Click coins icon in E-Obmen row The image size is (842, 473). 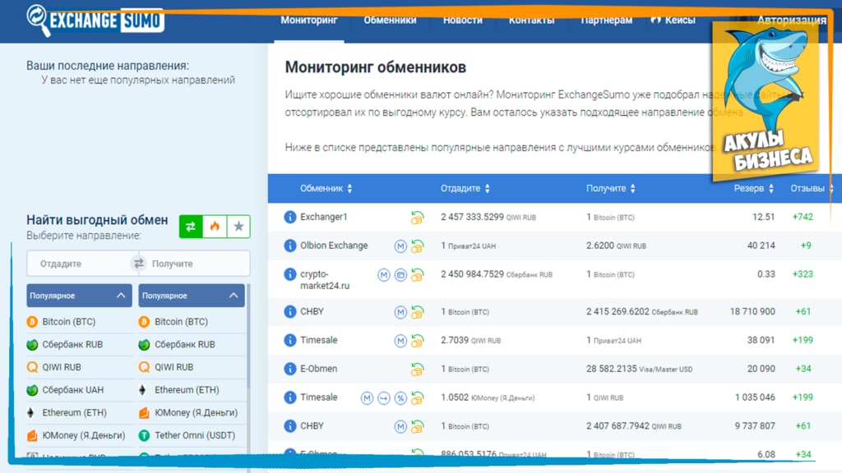coord(417,369)
